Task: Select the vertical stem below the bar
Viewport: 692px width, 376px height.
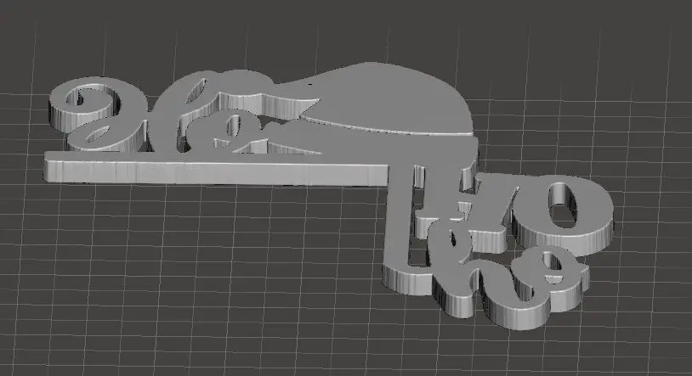Action: click(400, 221)
